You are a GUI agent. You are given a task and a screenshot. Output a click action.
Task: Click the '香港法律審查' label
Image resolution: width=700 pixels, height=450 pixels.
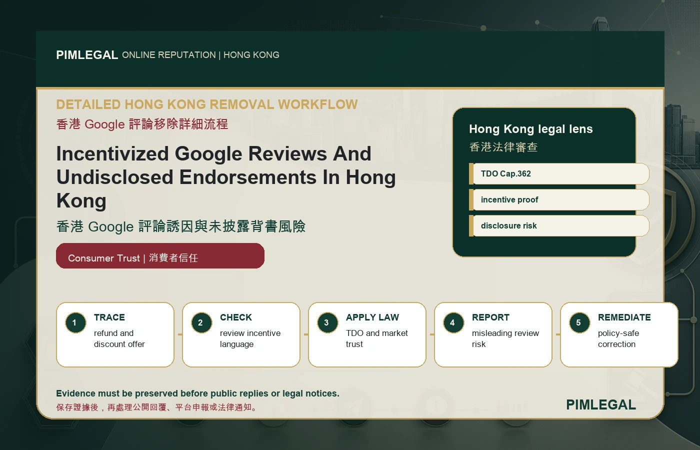coord(503,147)
